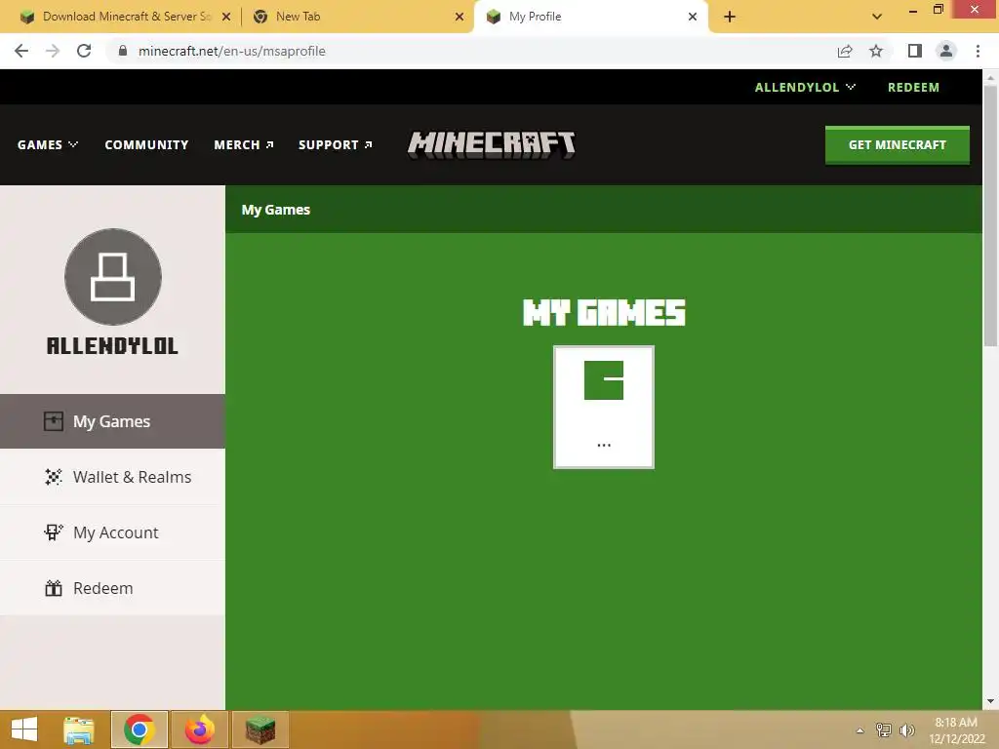This screenshot has height=749, width=999.
Task: Open the Windows Start menu
Action: [x=24, y=729]
